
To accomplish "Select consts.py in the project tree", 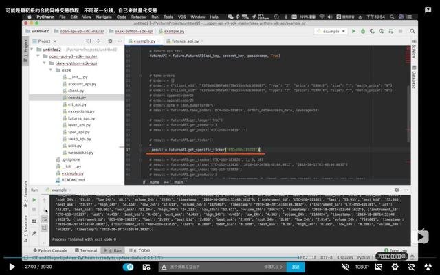I will pyautogui.click(x=76, y=98).
